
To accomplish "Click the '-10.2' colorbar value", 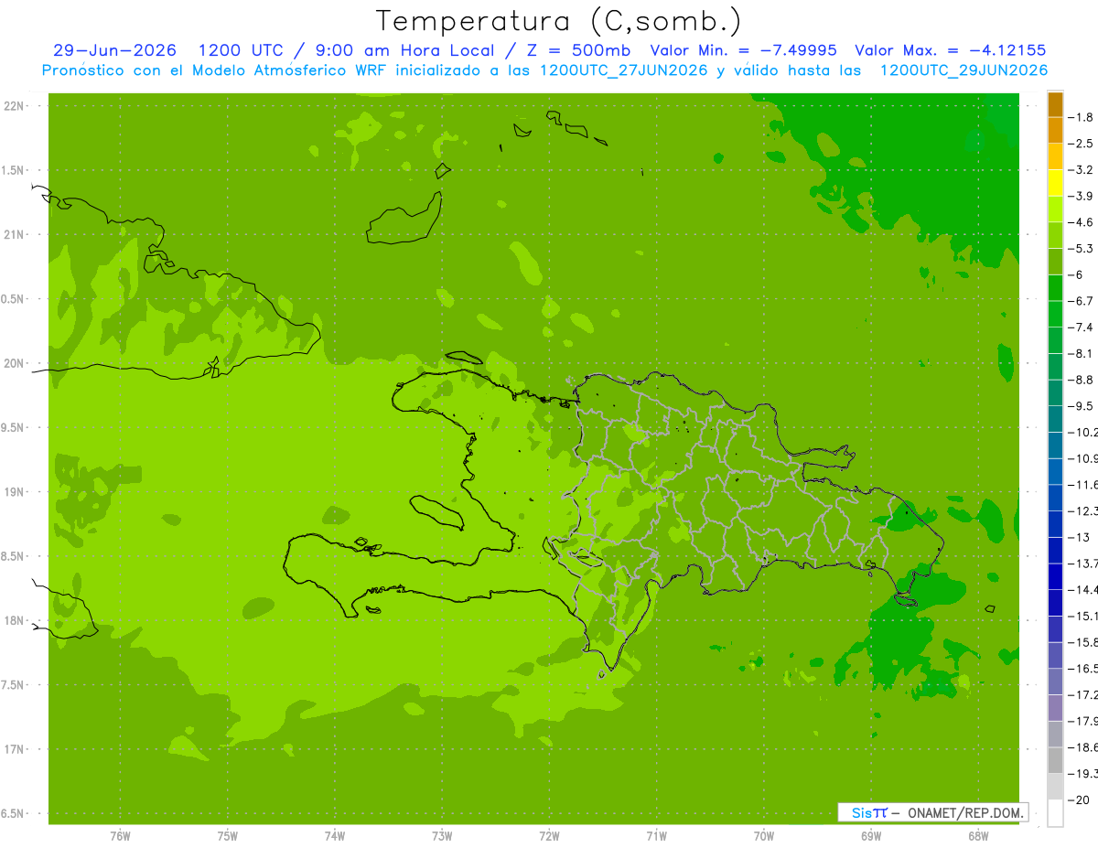I will coord(1082,432).
